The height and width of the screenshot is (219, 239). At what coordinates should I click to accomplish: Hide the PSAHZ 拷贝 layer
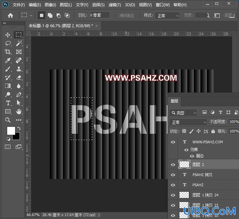point(173,175)
